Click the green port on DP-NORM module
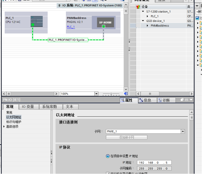Viewport: 202px width, 174px height. point(103,26)
